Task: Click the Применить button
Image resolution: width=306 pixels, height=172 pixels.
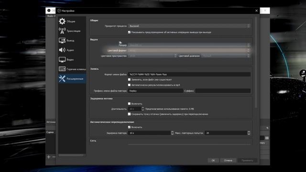Action: (247, 161)
